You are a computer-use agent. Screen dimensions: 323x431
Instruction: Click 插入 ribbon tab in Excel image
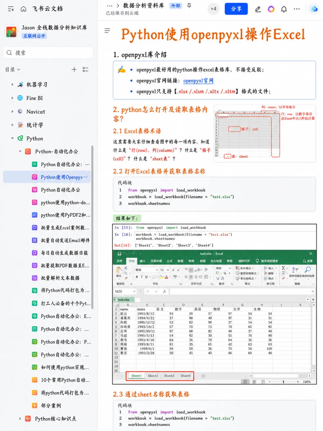143,261
